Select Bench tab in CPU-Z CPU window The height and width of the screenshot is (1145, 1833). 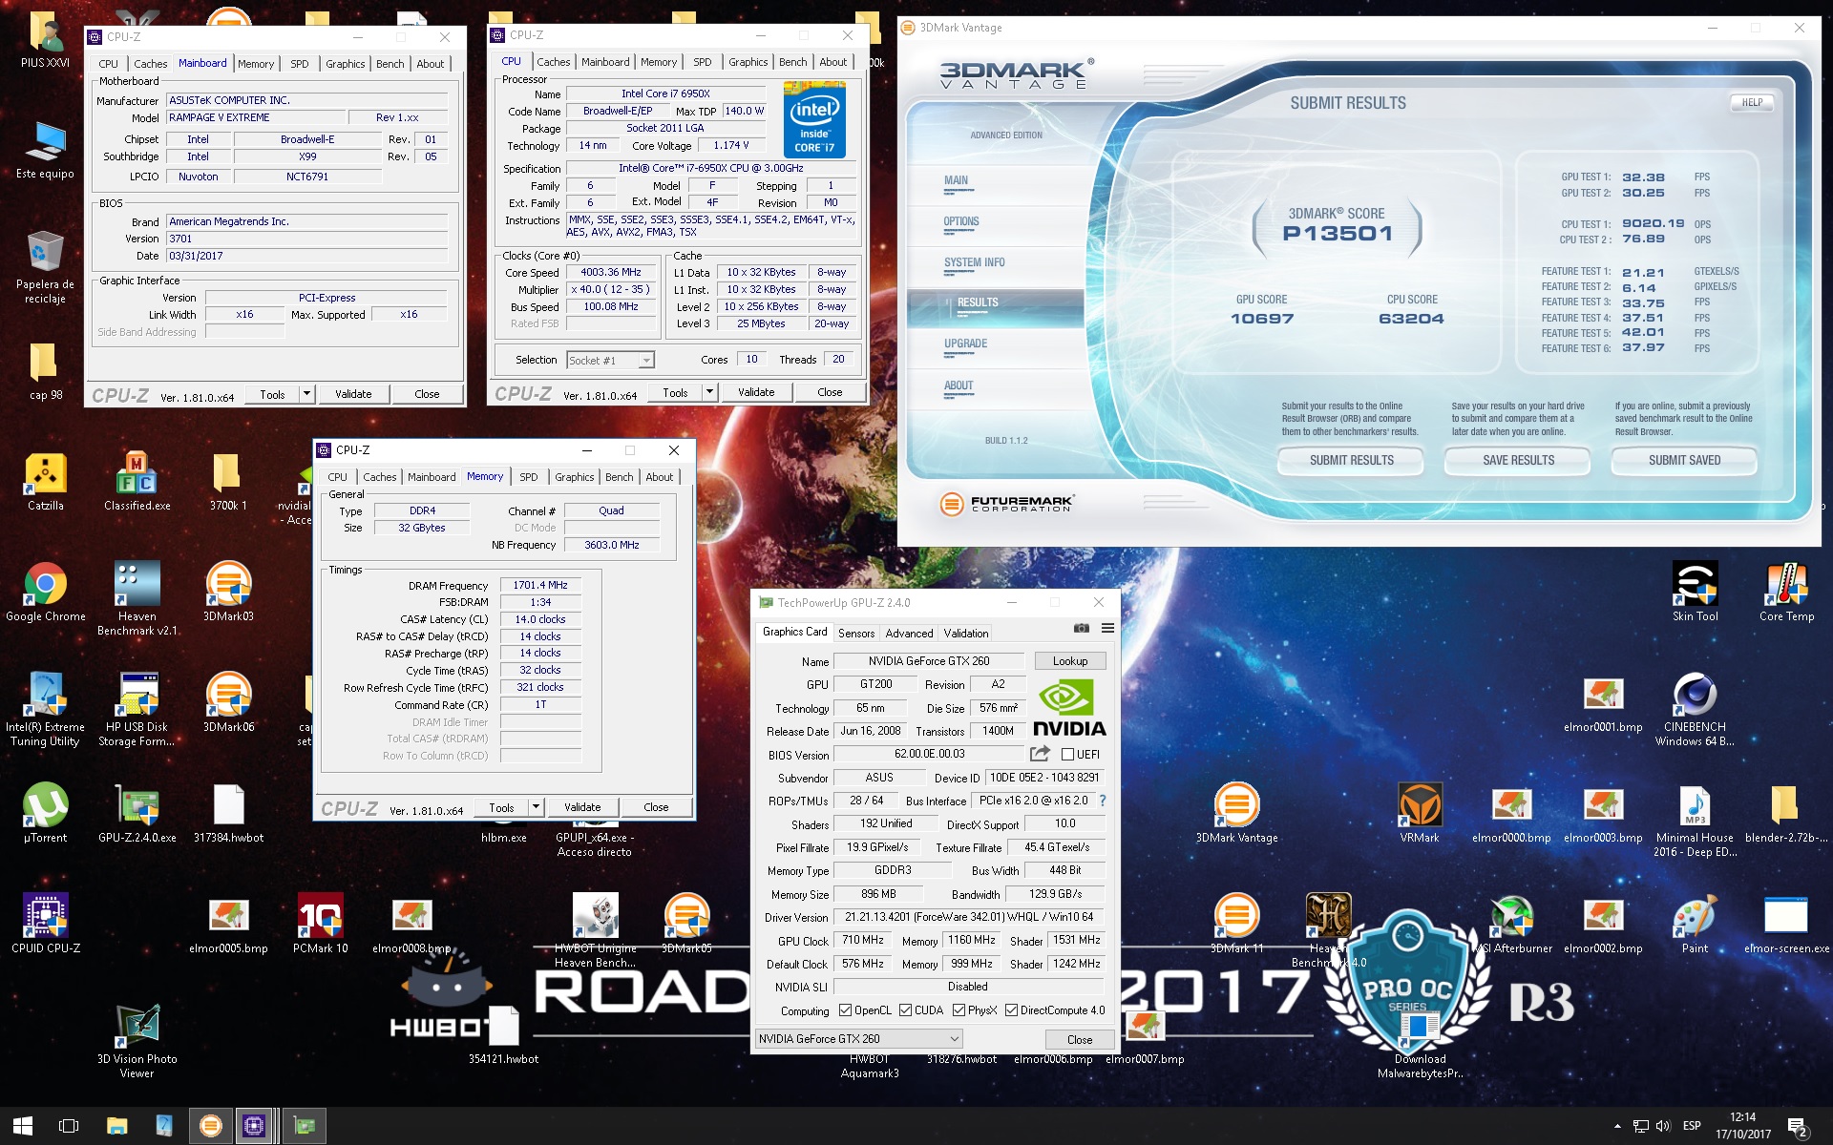(x=792, y=62)
